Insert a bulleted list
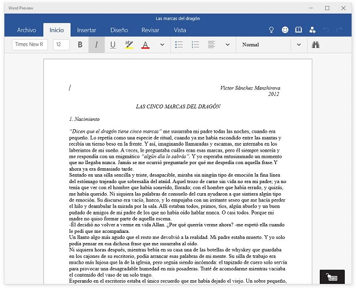356x288 pixels. 179,44
